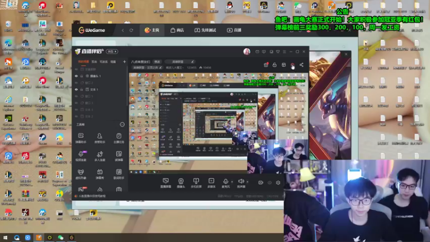Click the gift box icon with red badge
The height and width of the screenshot is (242, 430).
pyautogui.click(x=266, y=65)
